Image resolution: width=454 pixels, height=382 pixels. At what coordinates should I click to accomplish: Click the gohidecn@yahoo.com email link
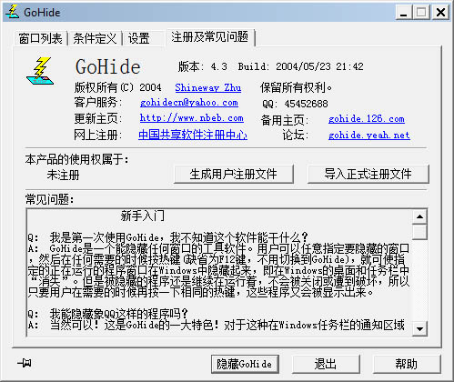coord(189,103)
